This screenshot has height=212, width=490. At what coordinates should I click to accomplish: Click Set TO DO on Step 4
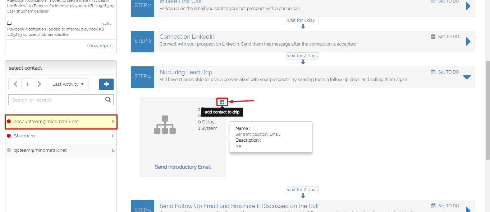(x=448, y=72)
